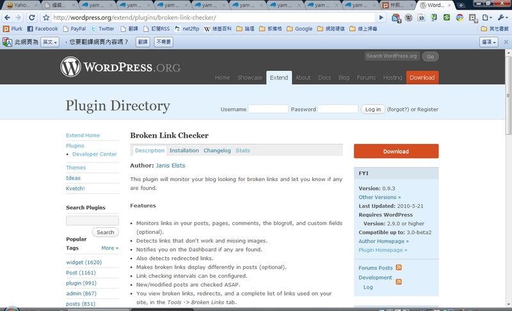The height and width of the screenshot is (311, 512).
Task: Switch to the 林凱 Plurk tab
Action: point(397,5)
